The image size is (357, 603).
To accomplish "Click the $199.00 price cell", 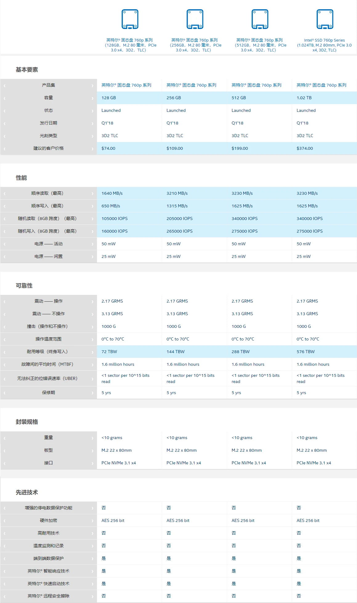I will click(259, 148).
